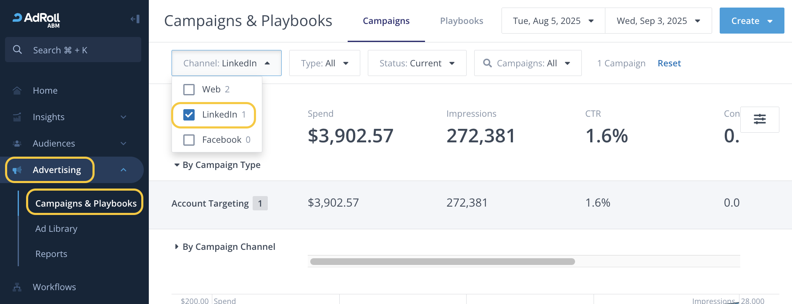This screenshot has height=304, width=792.
Task: Click the magnifier icon in Campaigns filter
Action: pyautogui.click(x=487, y=63)
